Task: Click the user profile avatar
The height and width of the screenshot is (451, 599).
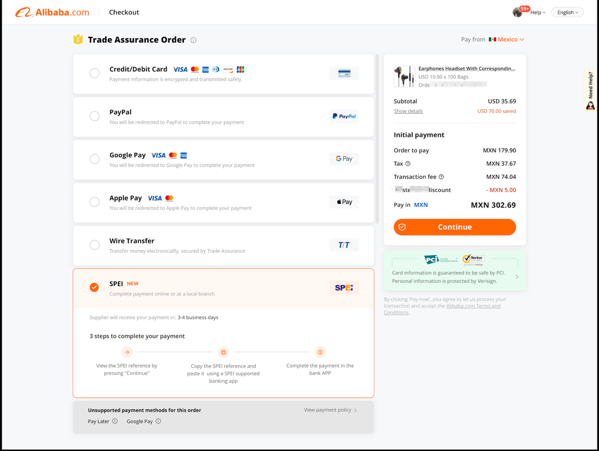Action: click(517, 12)
